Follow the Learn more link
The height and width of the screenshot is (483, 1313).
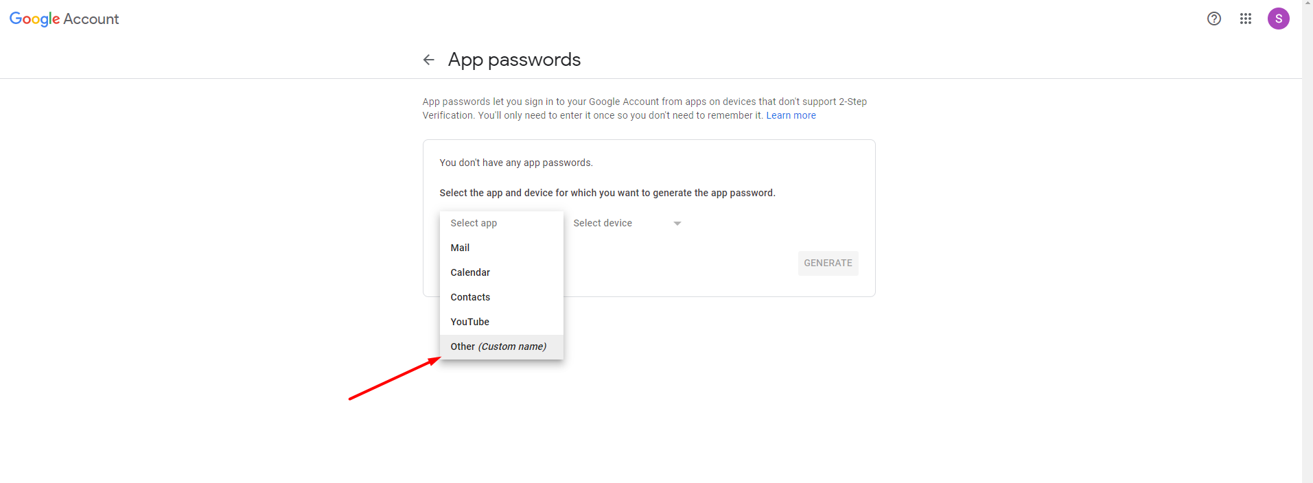pyautogui.click(x=791, y=115)
